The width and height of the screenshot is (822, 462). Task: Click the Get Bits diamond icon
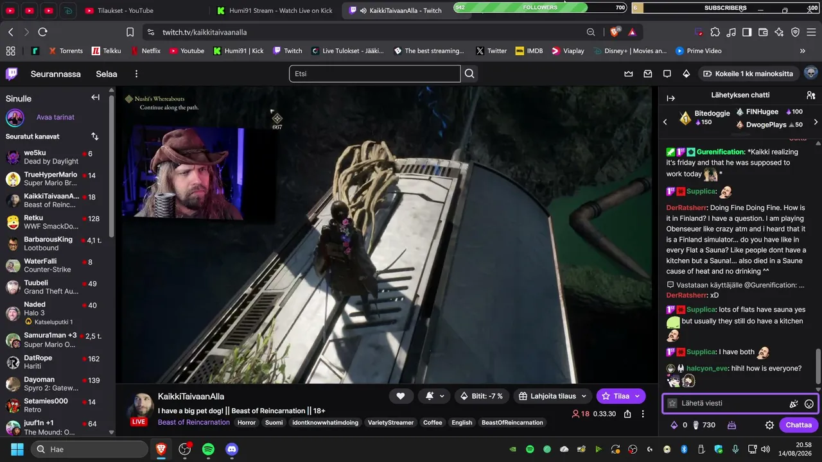[x=686, y=74]
